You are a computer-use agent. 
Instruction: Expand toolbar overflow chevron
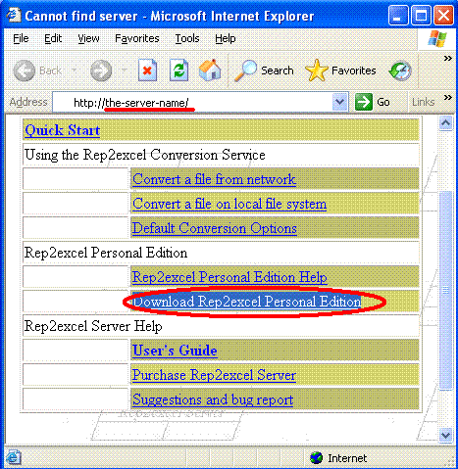[447, 59]
